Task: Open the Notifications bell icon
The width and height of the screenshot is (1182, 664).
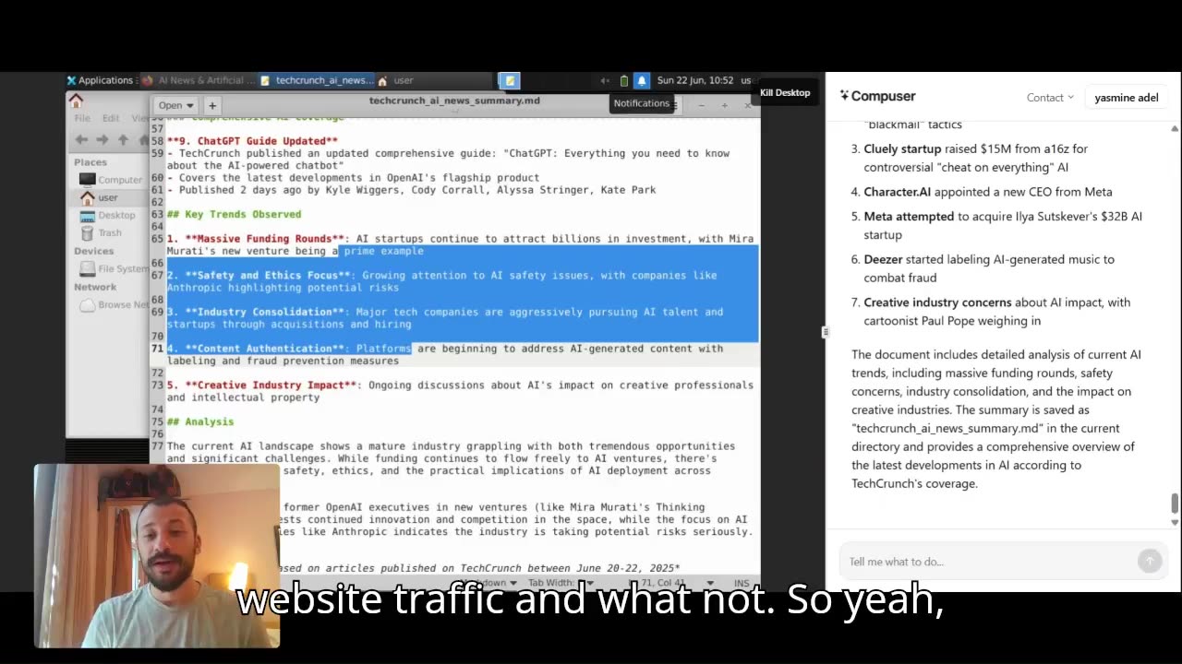Action: pos(642,80)
